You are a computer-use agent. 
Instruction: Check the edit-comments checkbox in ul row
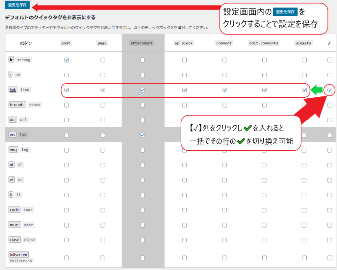click(x=264, y=165)
